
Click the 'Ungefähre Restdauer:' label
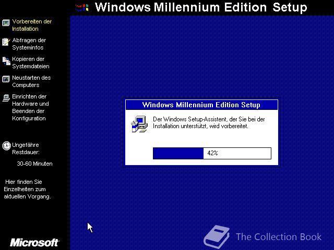coord(26,148)
